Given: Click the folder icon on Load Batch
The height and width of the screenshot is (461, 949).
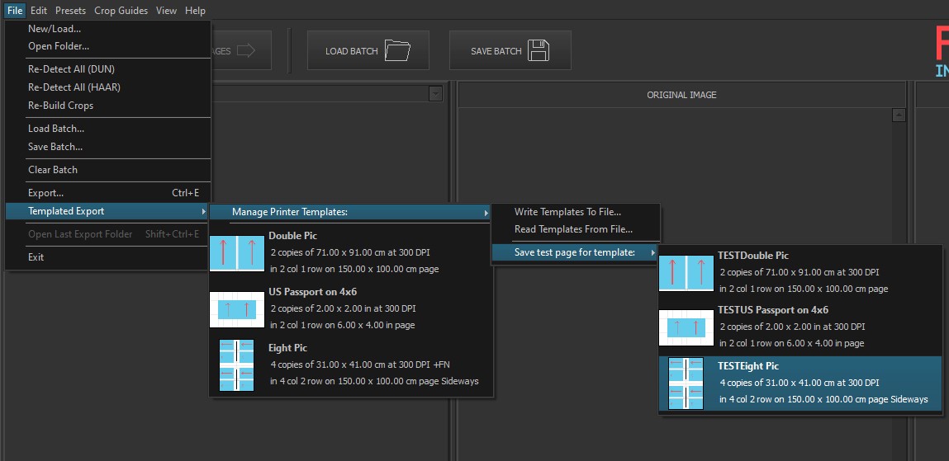Looking at the screenshot, I should tap(397, 51).
